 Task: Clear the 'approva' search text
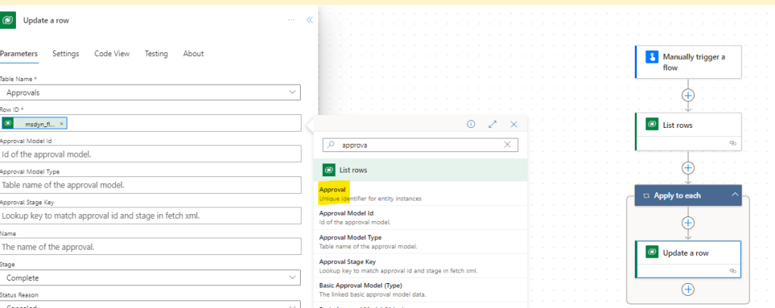pos(507,145)
